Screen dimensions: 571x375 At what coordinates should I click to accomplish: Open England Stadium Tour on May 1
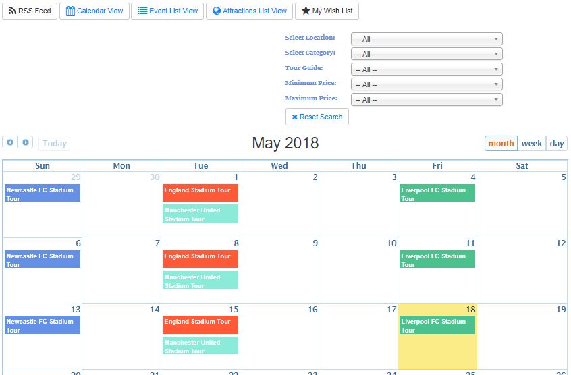(x=200, y=193)
